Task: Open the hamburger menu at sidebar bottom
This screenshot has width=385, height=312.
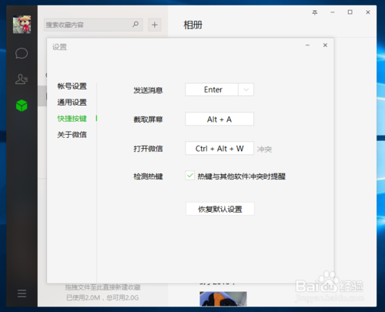Action: (x=22, y=294)
